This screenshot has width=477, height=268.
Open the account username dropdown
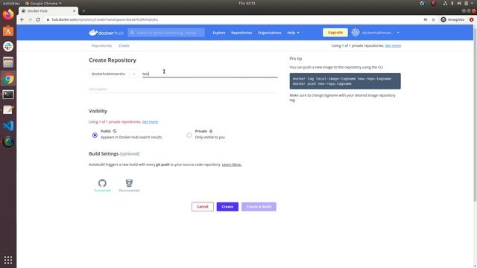click(380, 33)
